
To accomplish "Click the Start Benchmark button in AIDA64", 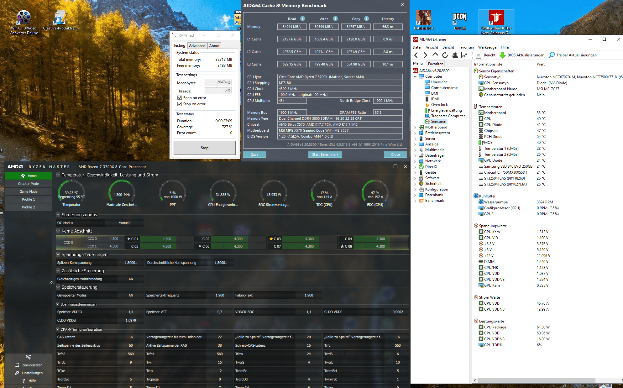I will click(325, 155).
